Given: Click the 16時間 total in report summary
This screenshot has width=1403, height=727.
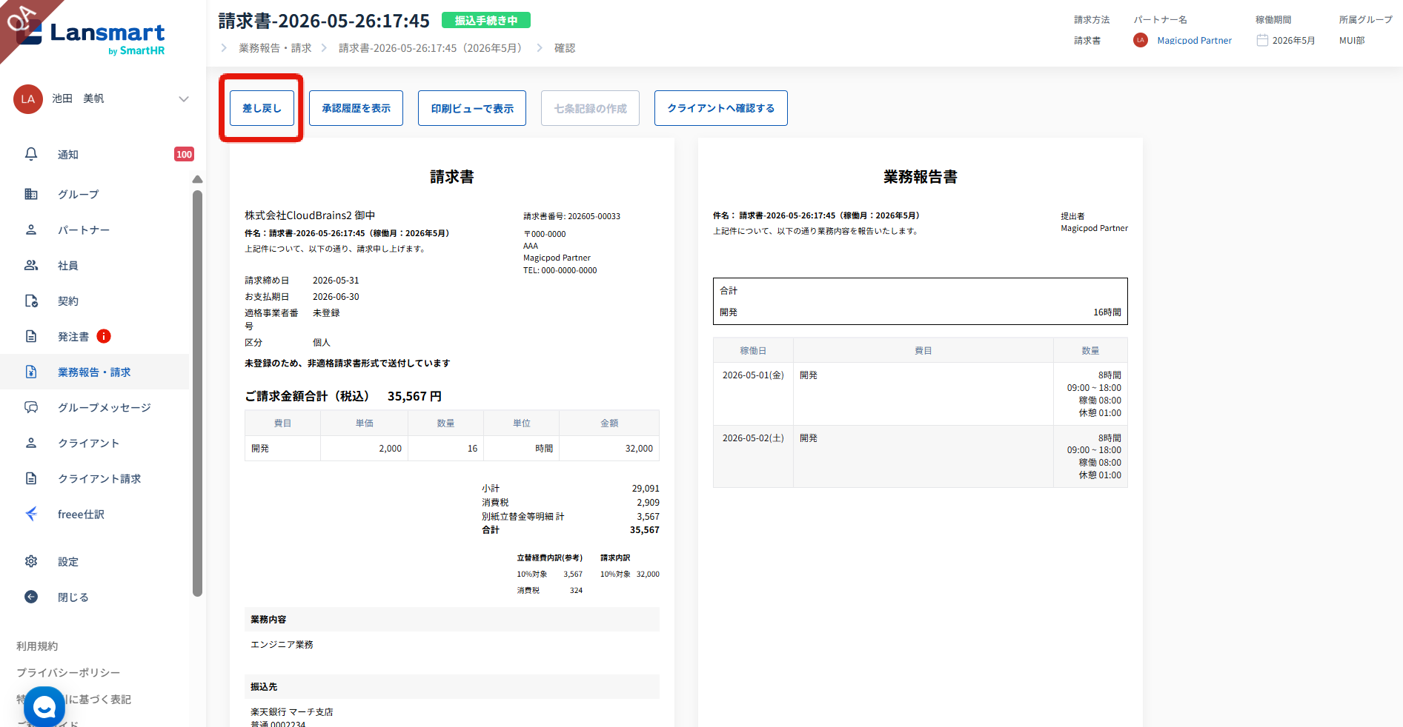Looking at the screenshot, I should [x=1107, y=312].
